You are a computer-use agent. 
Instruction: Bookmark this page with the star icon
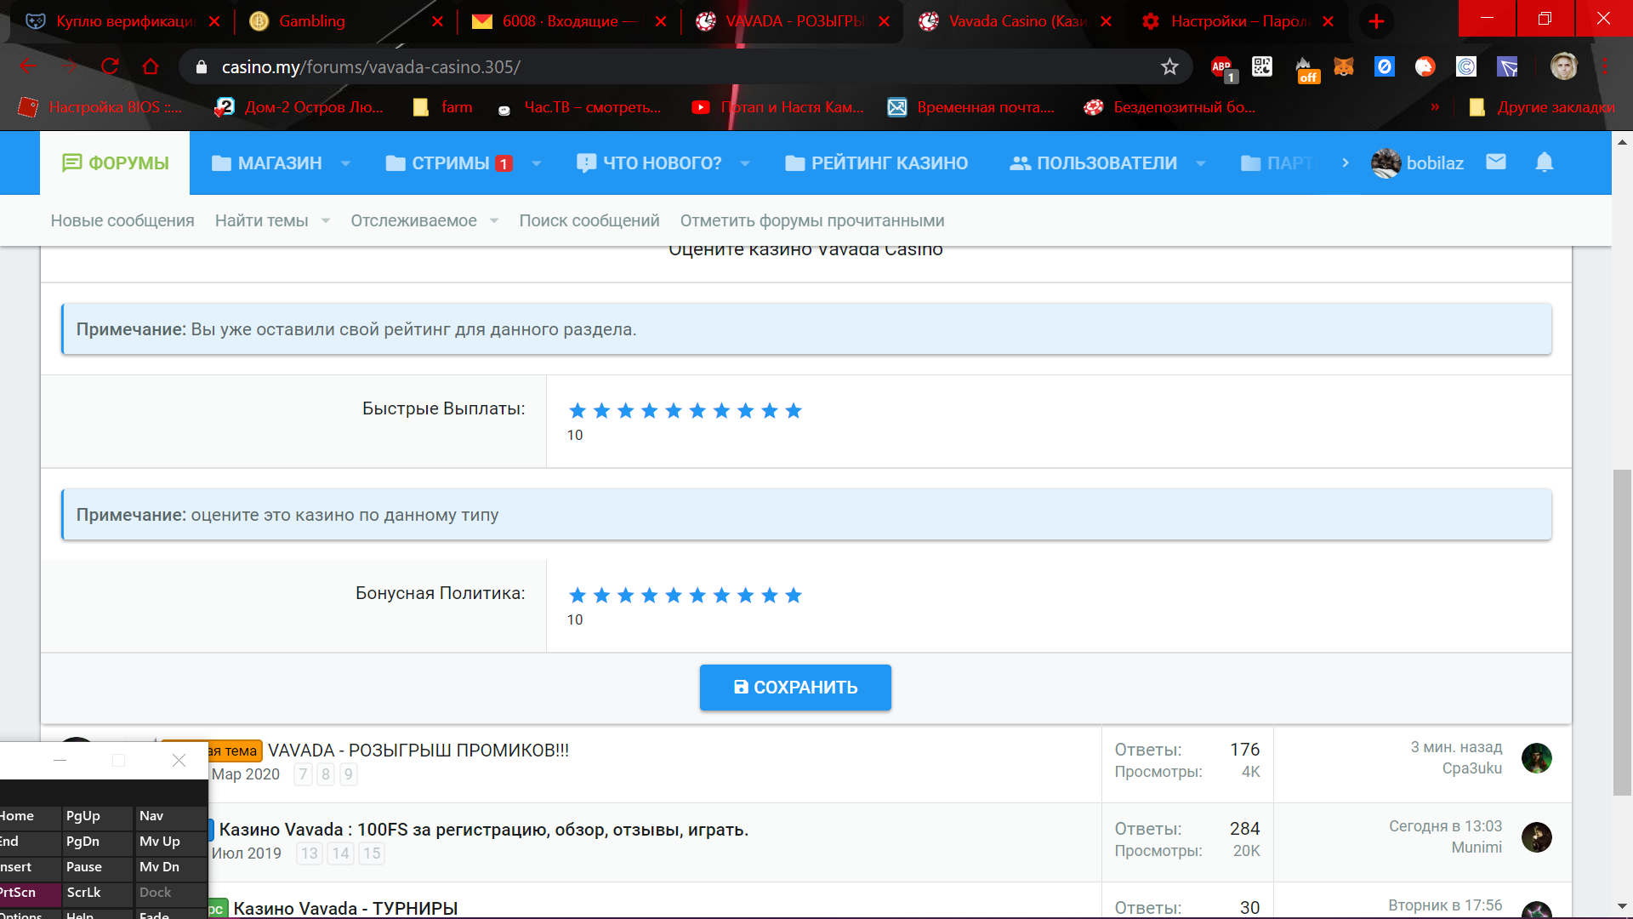click(1169, 66)
